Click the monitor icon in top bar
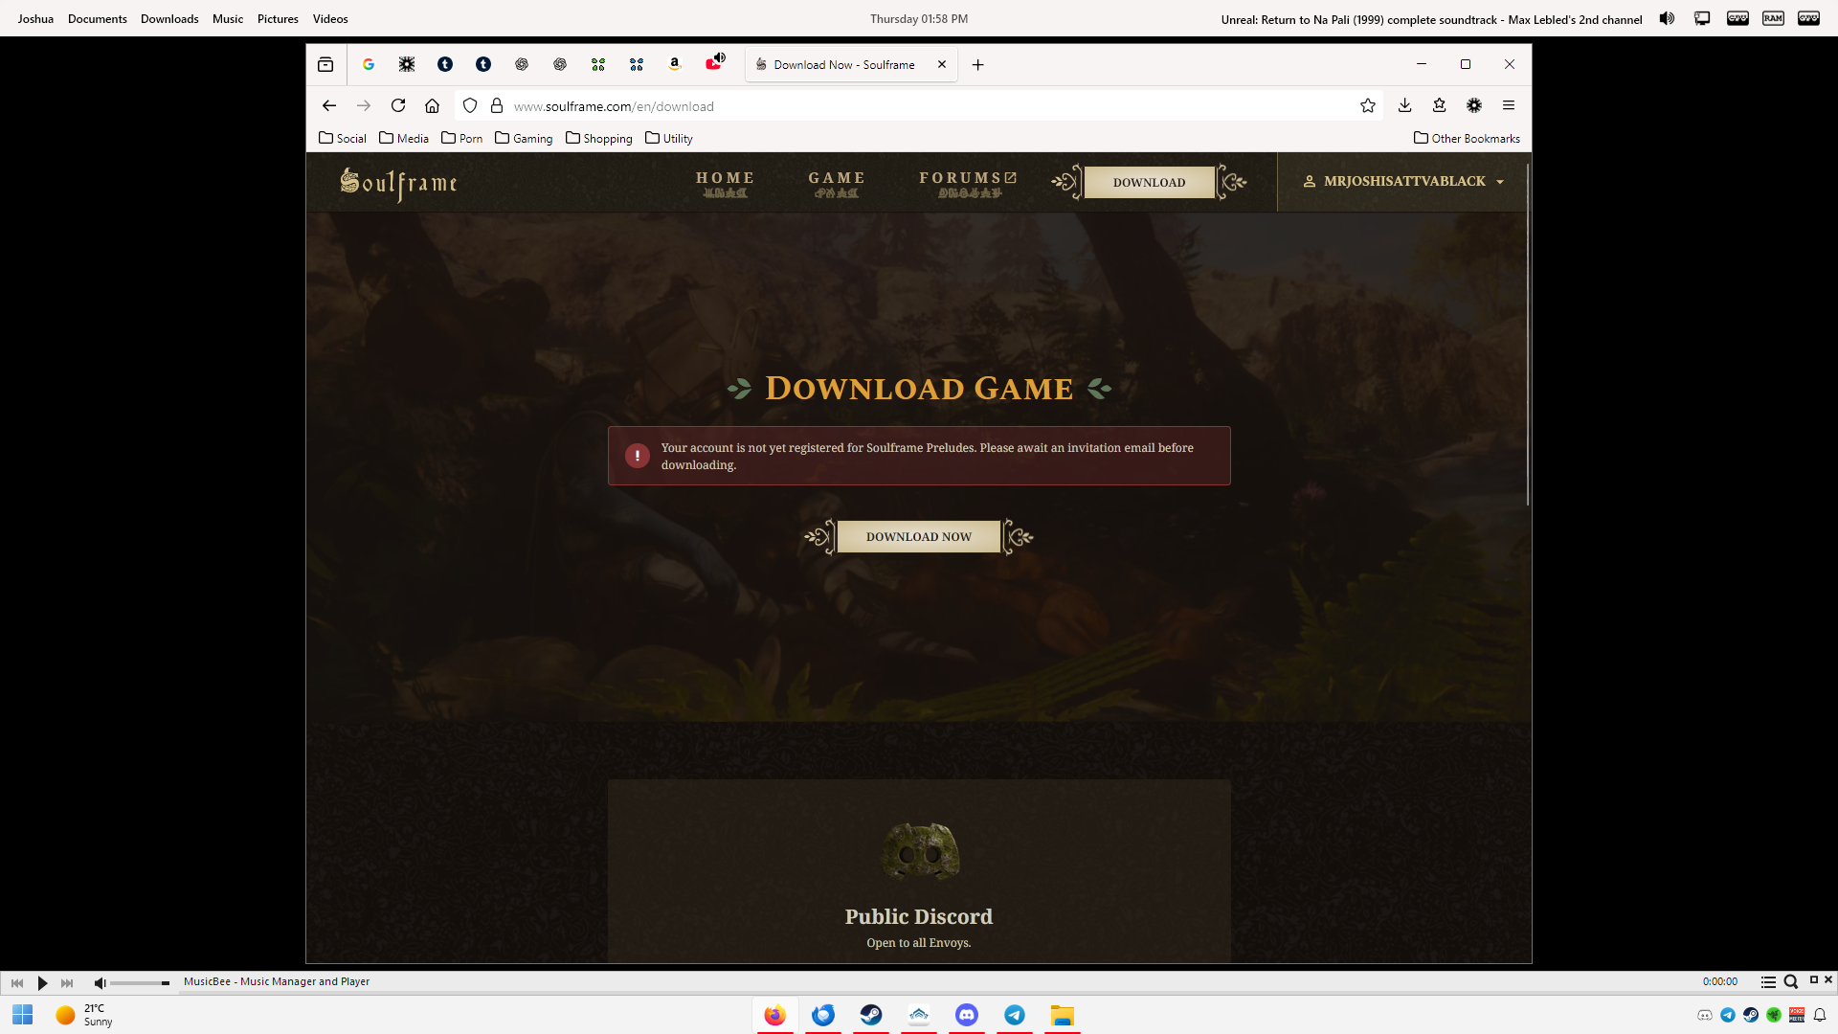The image size is (1838, 1034). 1702,18
